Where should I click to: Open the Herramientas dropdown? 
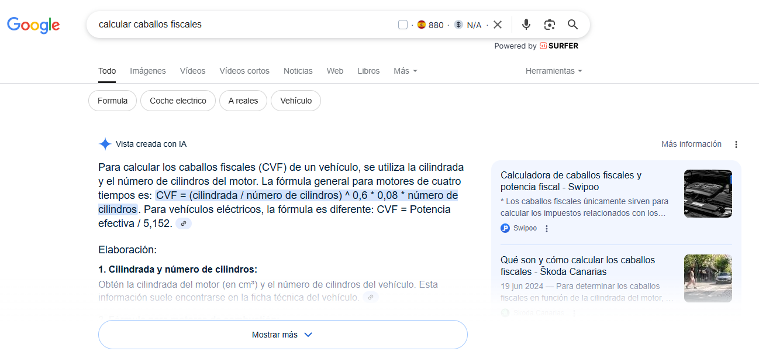554,71
